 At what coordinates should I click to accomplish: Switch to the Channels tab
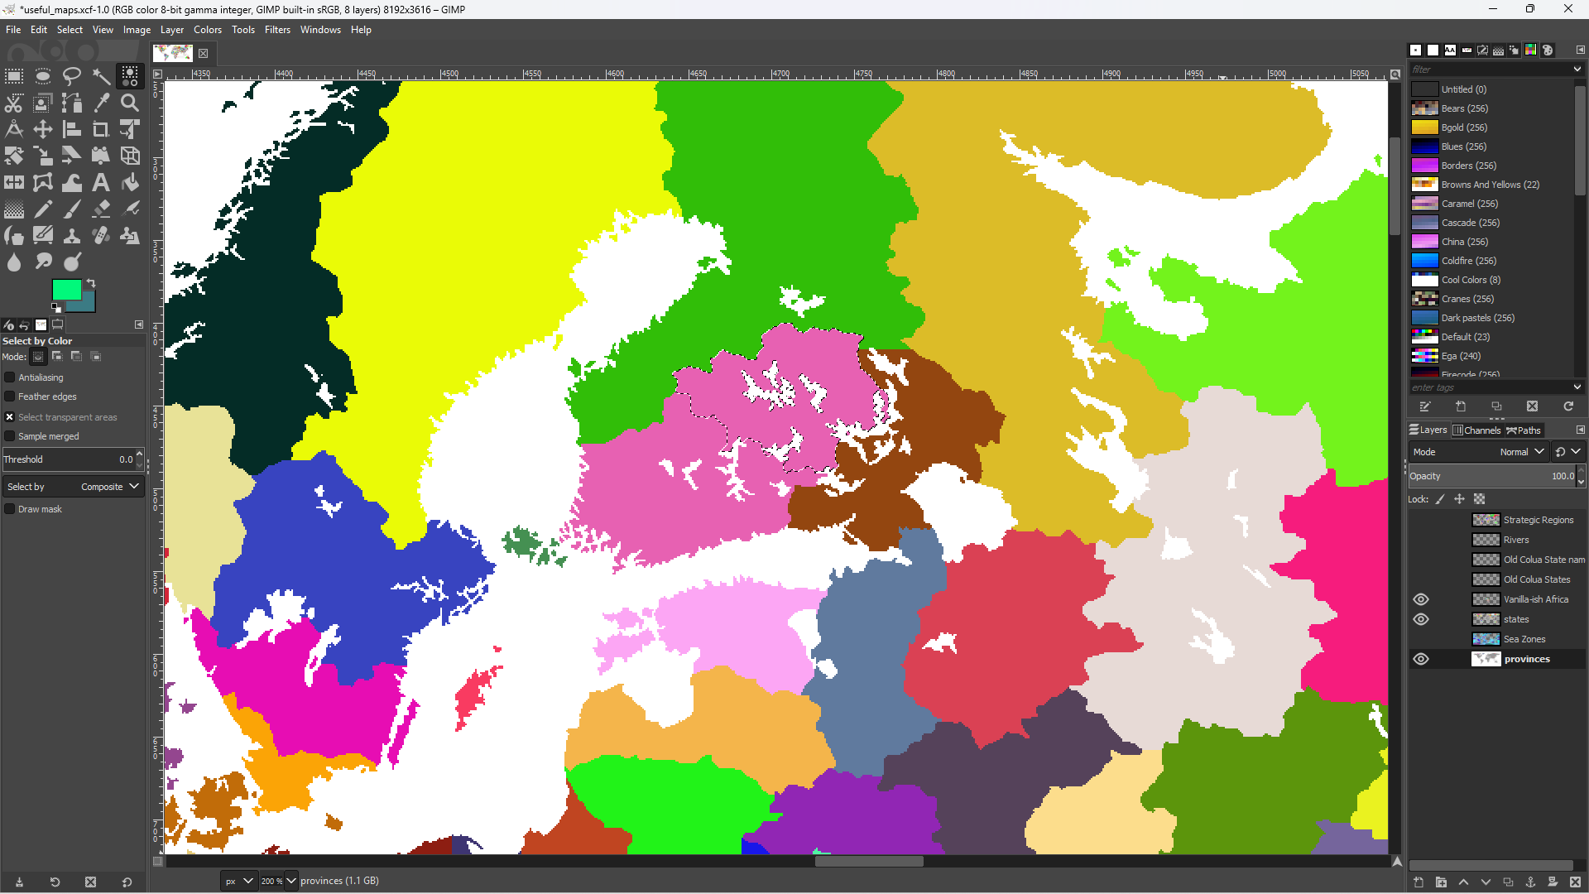pyautogui.click(x=1476, y=430)
